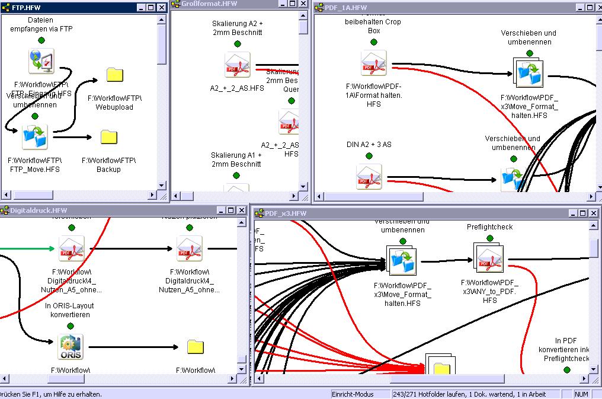Select the FTP receive hotfolder icon in FTP.HFW

point(41,61)
